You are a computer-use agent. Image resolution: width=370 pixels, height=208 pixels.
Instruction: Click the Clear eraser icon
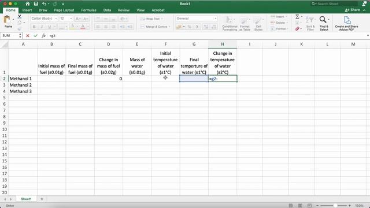pyautogui.click(x=297, y=29)
